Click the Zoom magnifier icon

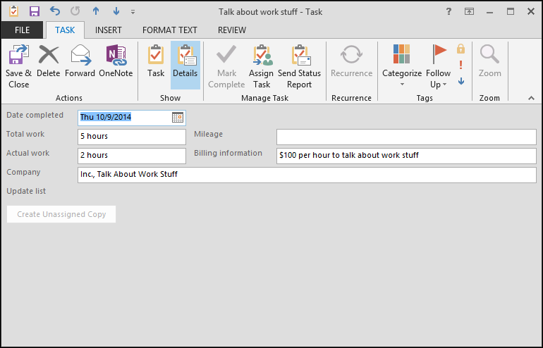pyautogui.click(x=489, y=55)
